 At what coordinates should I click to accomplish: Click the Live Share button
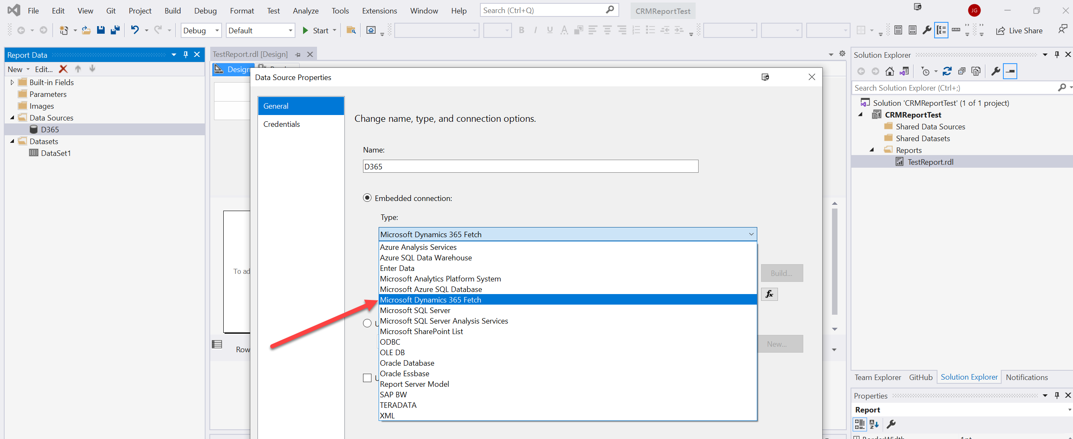[1019, 30]
